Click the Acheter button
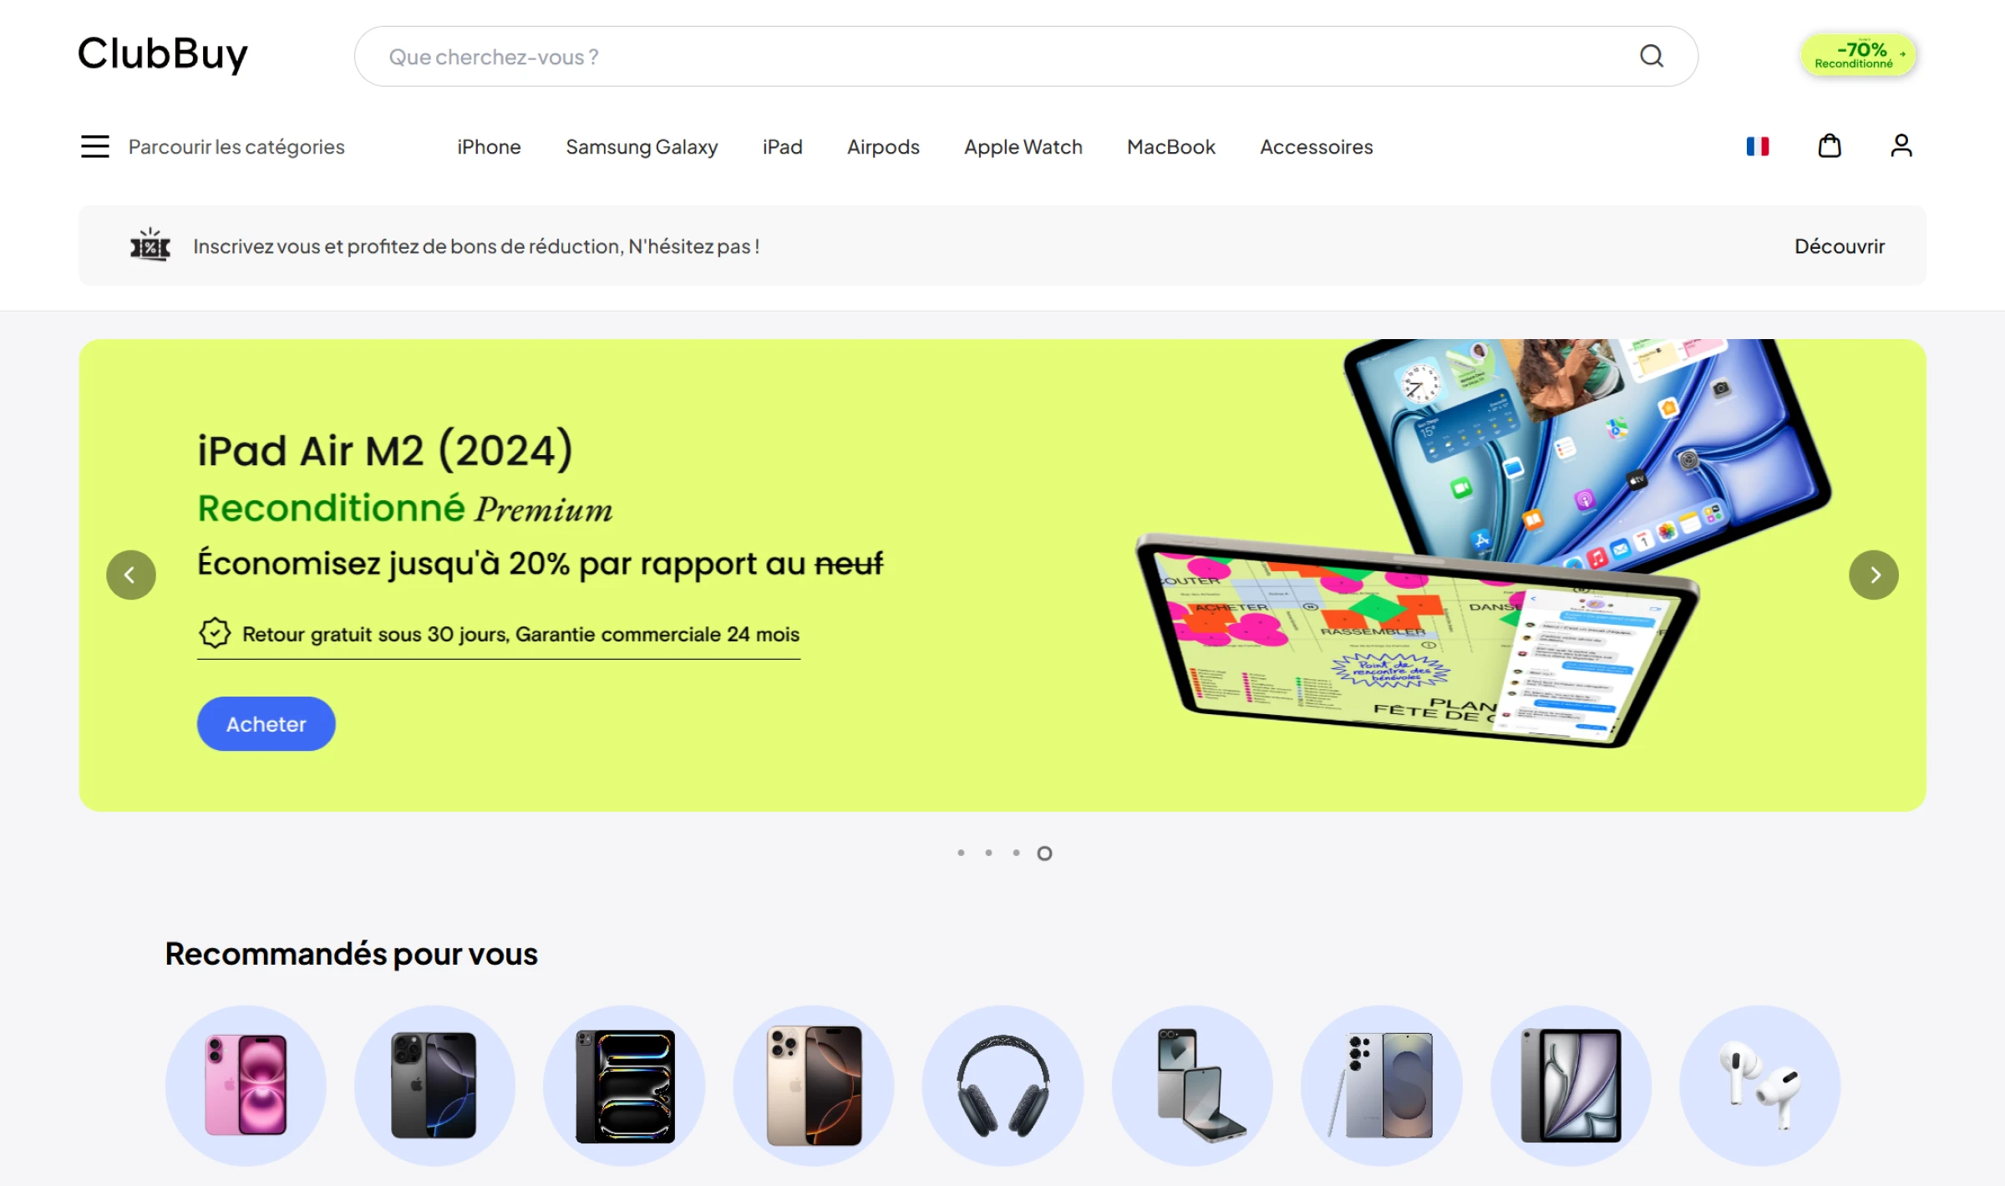The image size is (2005, 1186). tap(266, 723)
